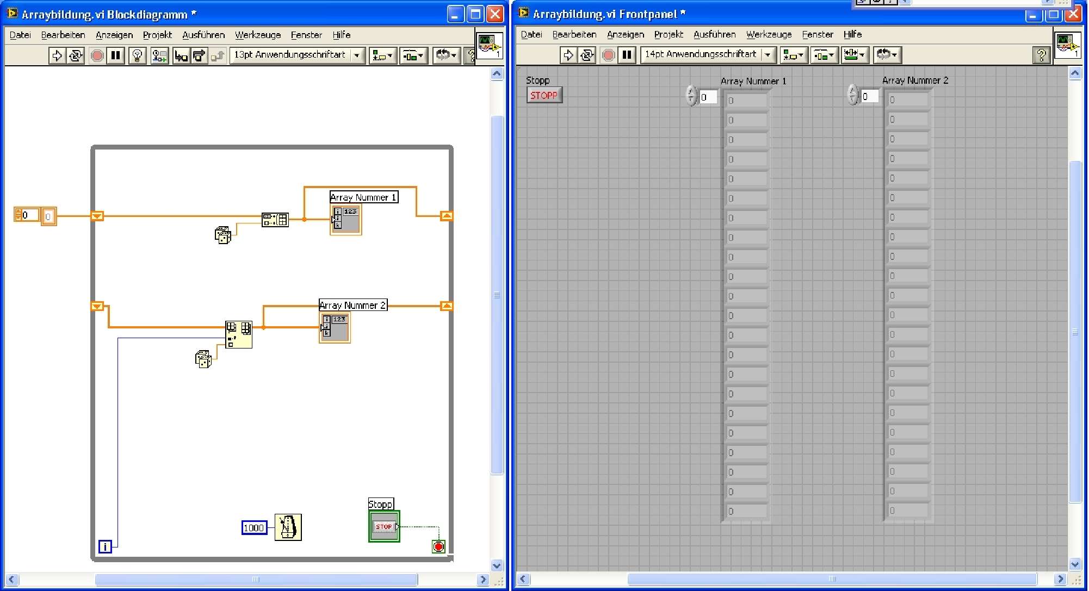Open Ausführen menu in Frontpanel window
The height and width of the screenshot is (591, 1089).
pos(714,34)
